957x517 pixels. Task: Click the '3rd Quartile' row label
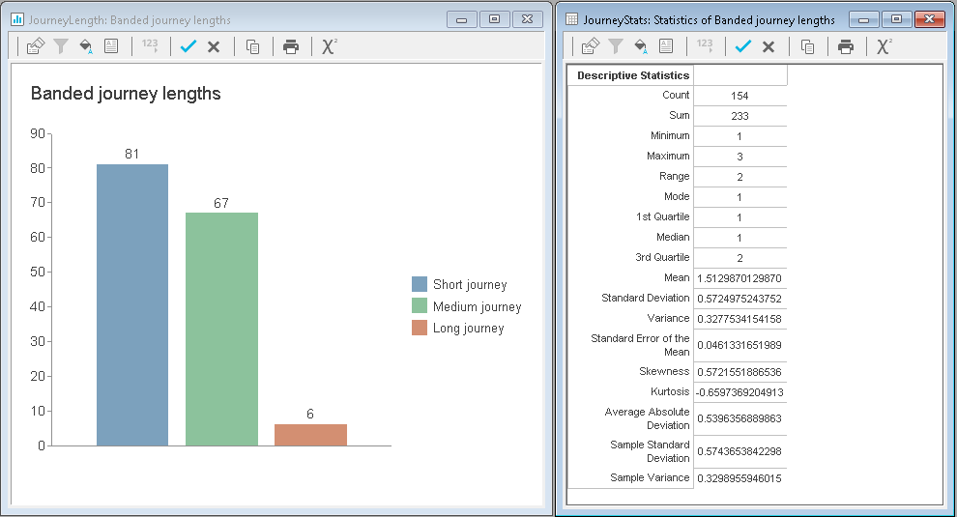click(x=662, y=257)
